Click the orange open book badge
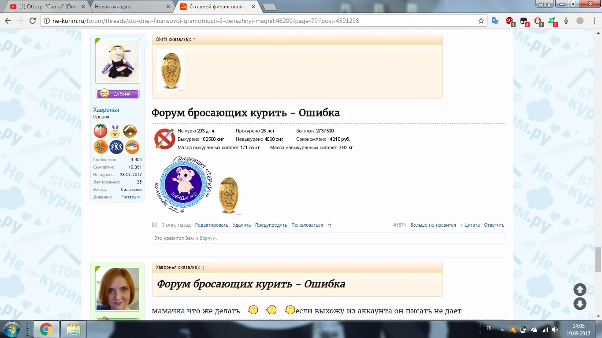This screenshot has height=338, width=602. point(132,147)
